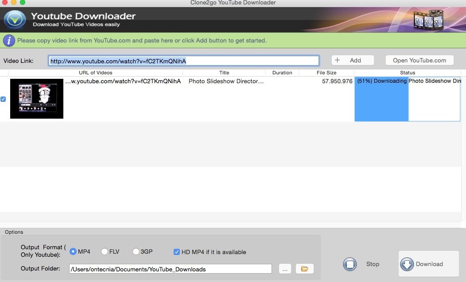
Task: Click the Video Link input field
Action: coord(184,61)
